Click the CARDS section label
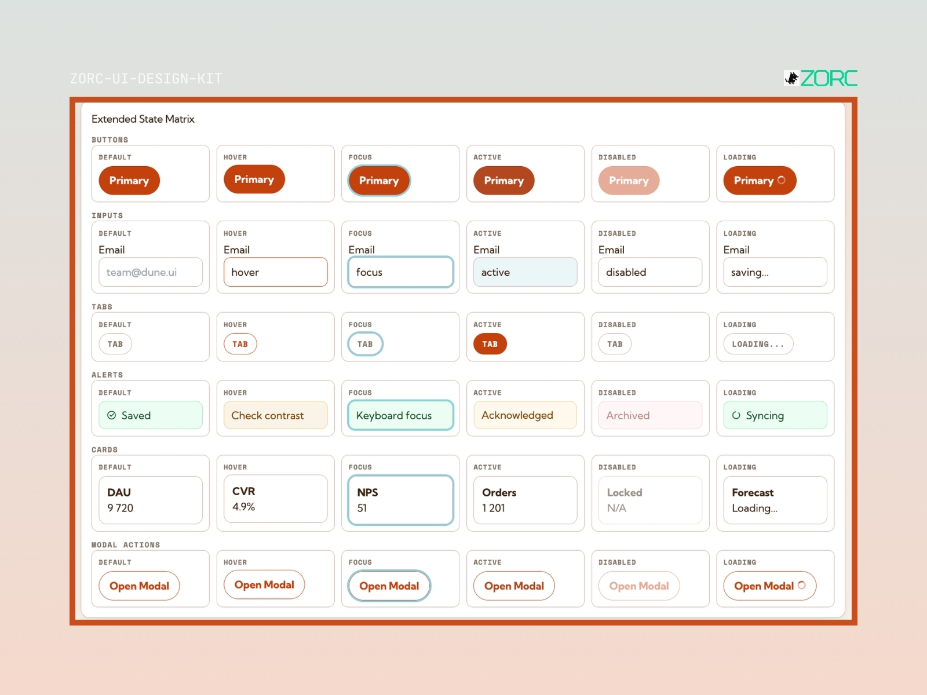This screenshot has width=927, height=695. coord(105,449)
